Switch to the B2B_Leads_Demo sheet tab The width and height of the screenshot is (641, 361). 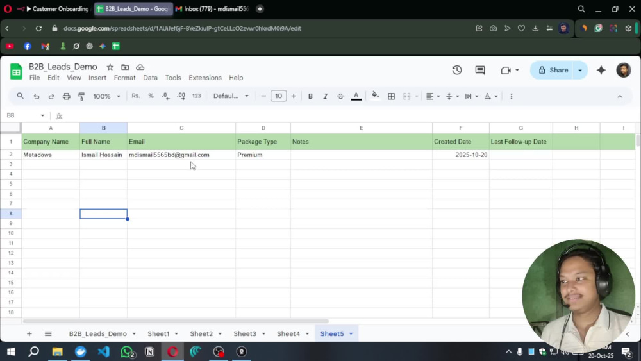(97, 333)
